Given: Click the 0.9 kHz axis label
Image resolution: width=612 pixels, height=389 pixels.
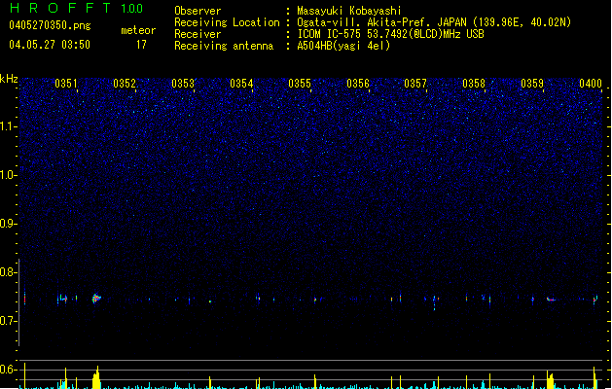Looking at the screenshot, I should (x=8, y=224).
